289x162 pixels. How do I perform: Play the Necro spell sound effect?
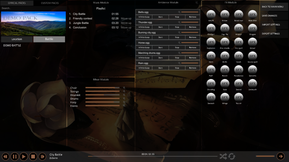(252, 55)
